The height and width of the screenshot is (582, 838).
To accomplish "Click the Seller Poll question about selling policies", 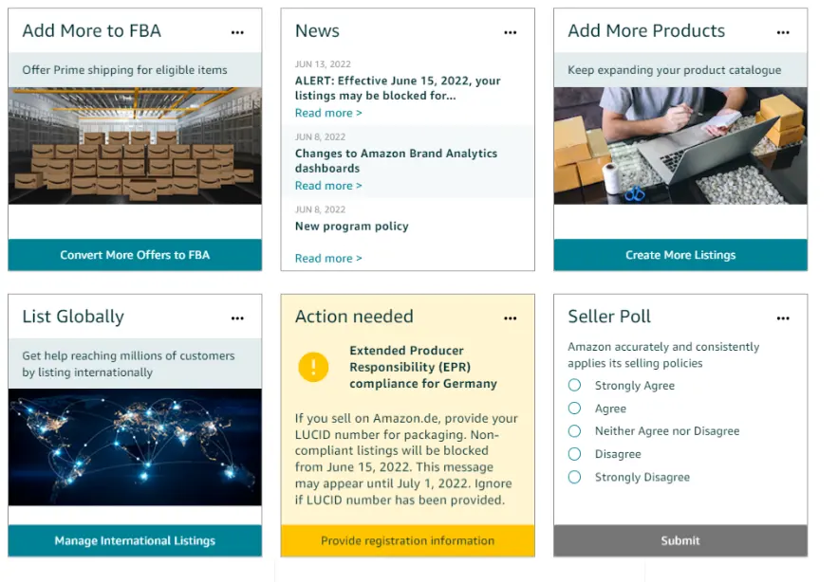I will click(663, 355).
